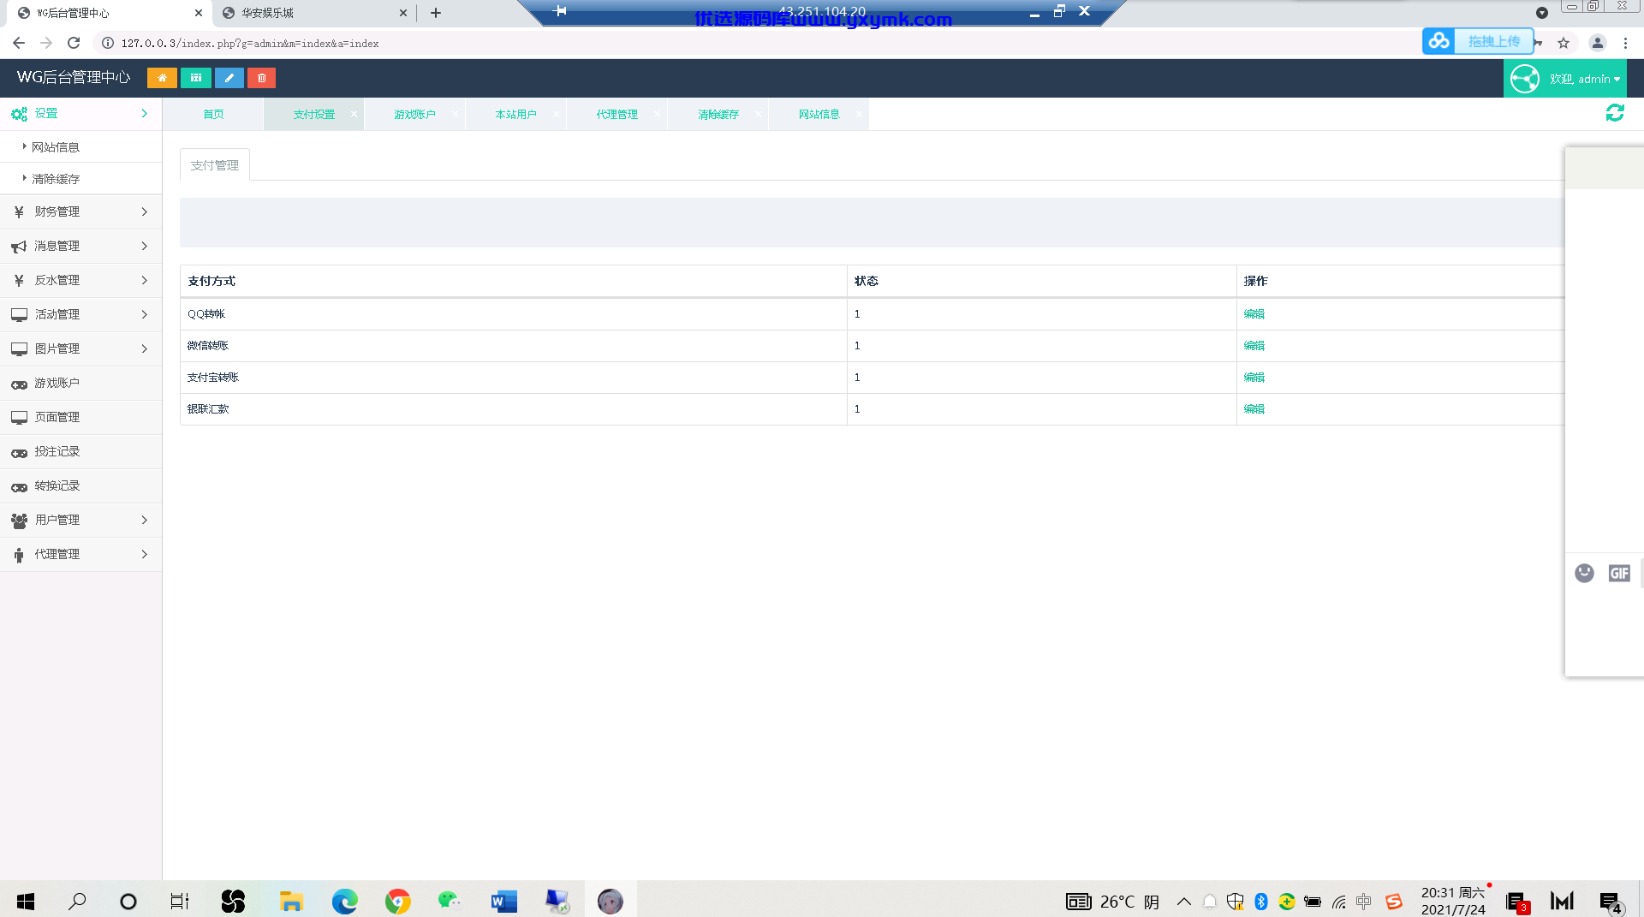
Task: Click the browser address bar
Action: click(x=762, y=43)
